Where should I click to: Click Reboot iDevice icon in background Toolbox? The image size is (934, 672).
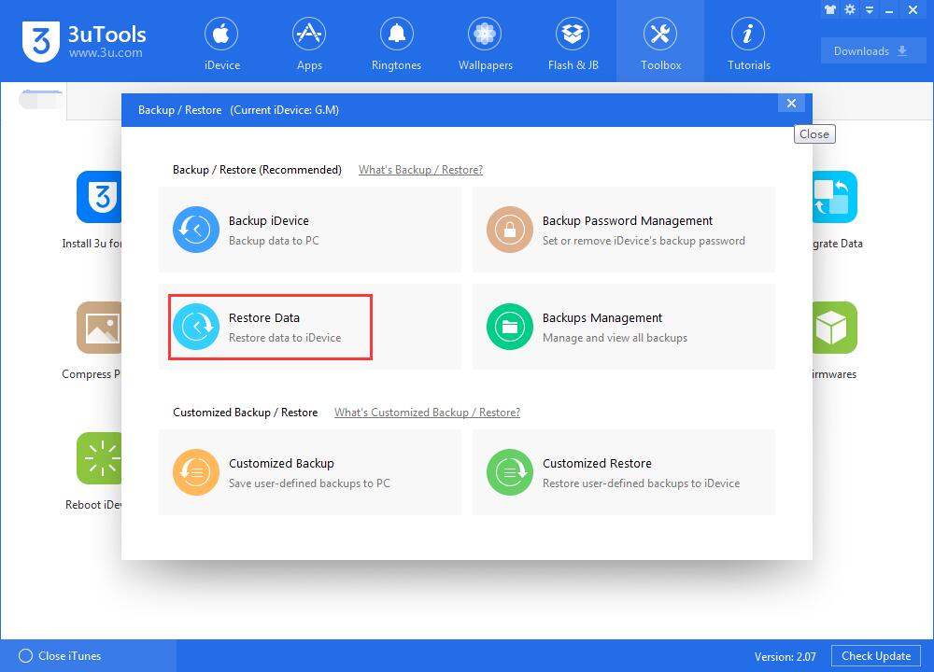pos(100,458)
